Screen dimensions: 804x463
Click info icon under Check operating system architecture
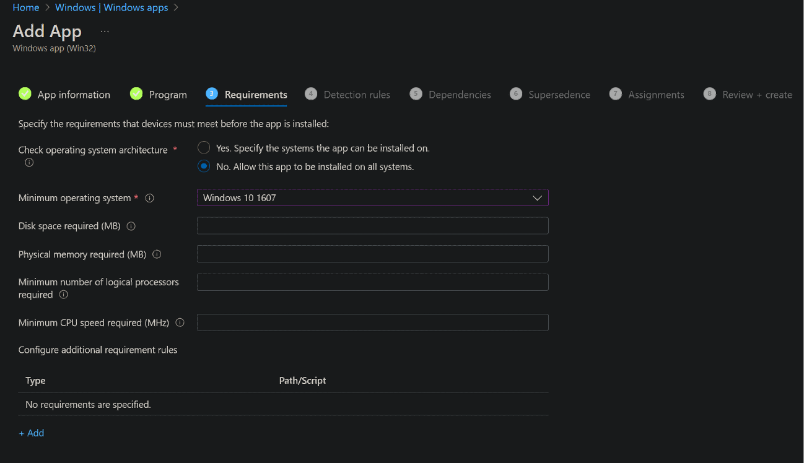pos(28,163)
